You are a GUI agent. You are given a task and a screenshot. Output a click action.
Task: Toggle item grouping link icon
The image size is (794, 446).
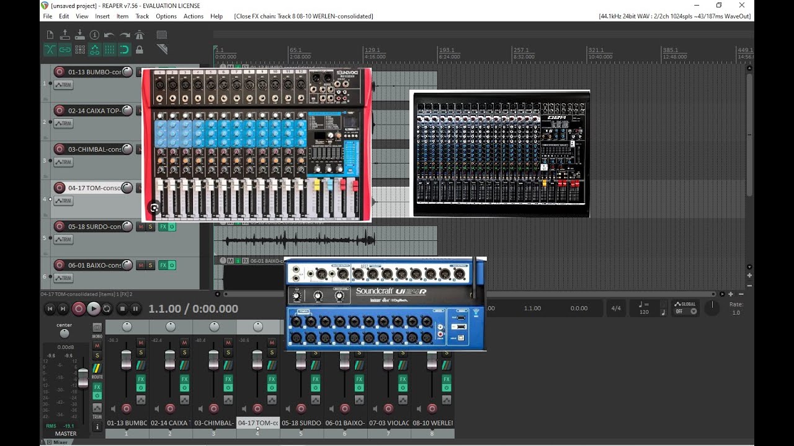[65, 50]
